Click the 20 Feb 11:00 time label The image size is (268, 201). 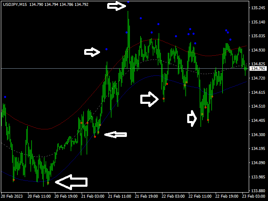pos(39,196)
